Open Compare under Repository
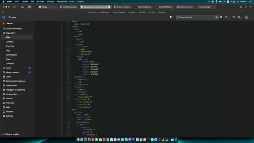The height and width of the screenshot is (143, 254). point(10,64)
